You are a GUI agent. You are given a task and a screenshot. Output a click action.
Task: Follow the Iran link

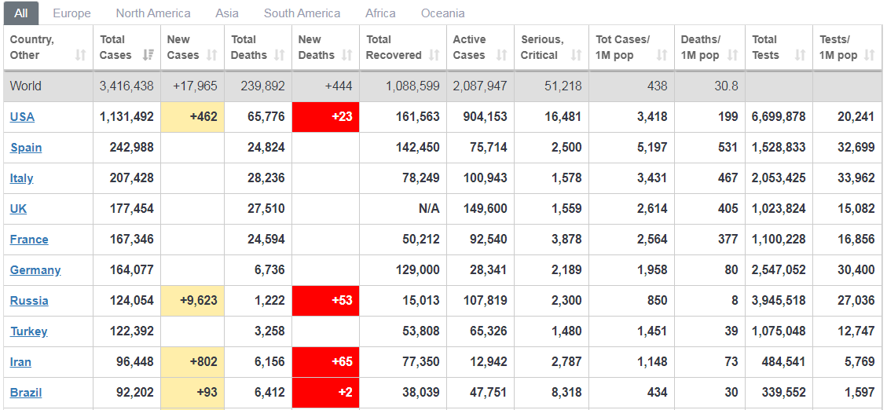[20, 361]
